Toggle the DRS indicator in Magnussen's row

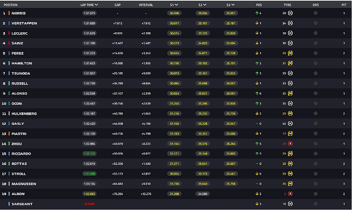tap(315, 184)
